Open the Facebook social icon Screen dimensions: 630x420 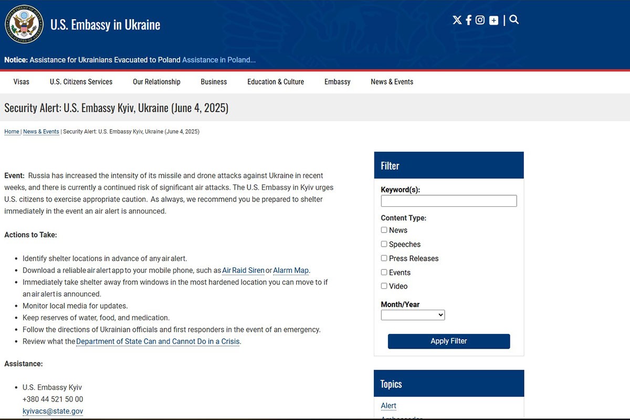468,20
